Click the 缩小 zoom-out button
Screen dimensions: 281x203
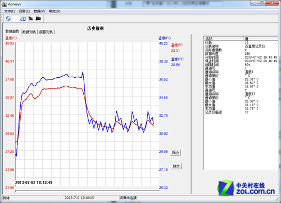175,152
